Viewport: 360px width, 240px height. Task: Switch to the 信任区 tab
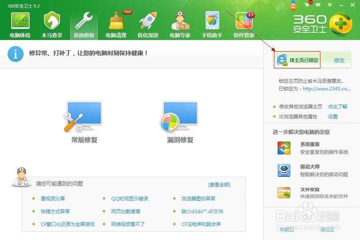click(x=327, y=229)
